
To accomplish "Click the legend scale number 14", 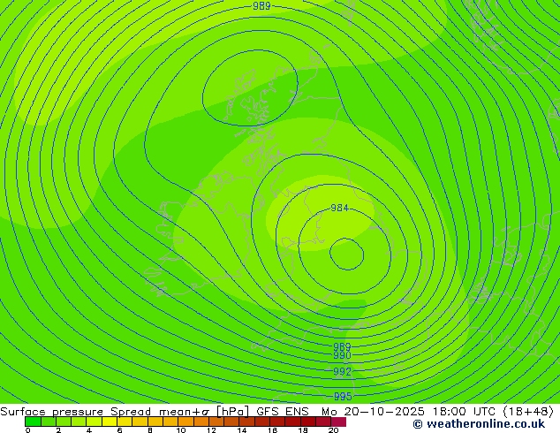I will pyautogui.click(x=242, y=430).
